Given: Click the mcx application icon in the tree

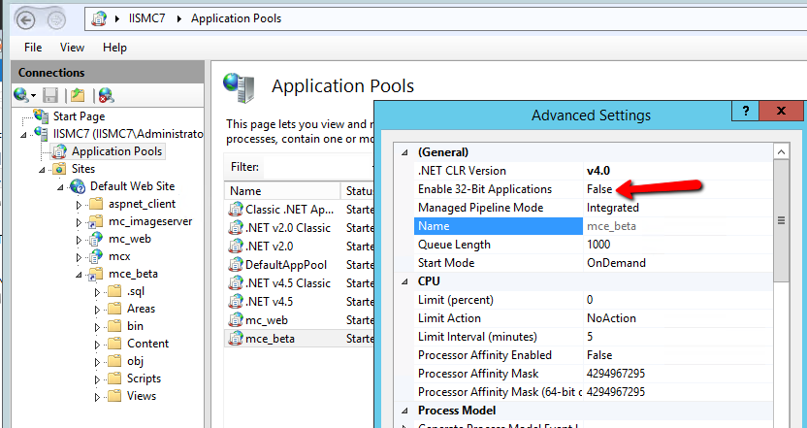Looking at the screenshot, I should point(96,256).
